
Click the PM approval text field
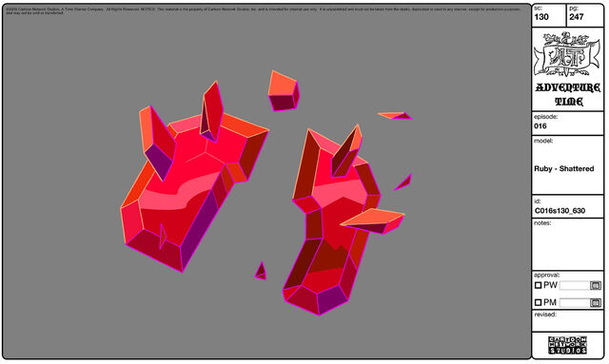click(575, 302)
